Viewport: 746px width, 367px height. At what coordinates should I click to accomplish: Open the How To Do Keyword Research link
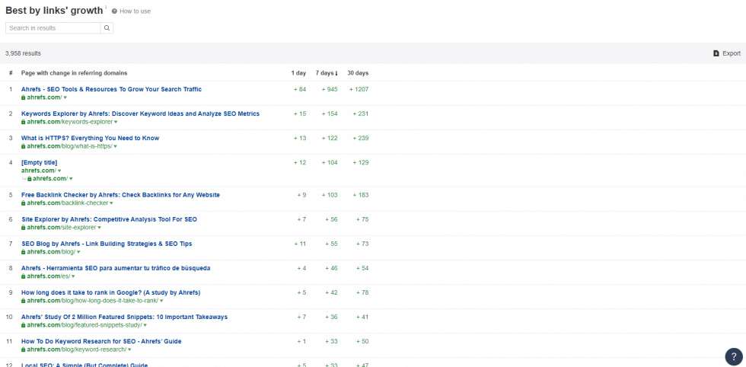click(x=101, y=341)
